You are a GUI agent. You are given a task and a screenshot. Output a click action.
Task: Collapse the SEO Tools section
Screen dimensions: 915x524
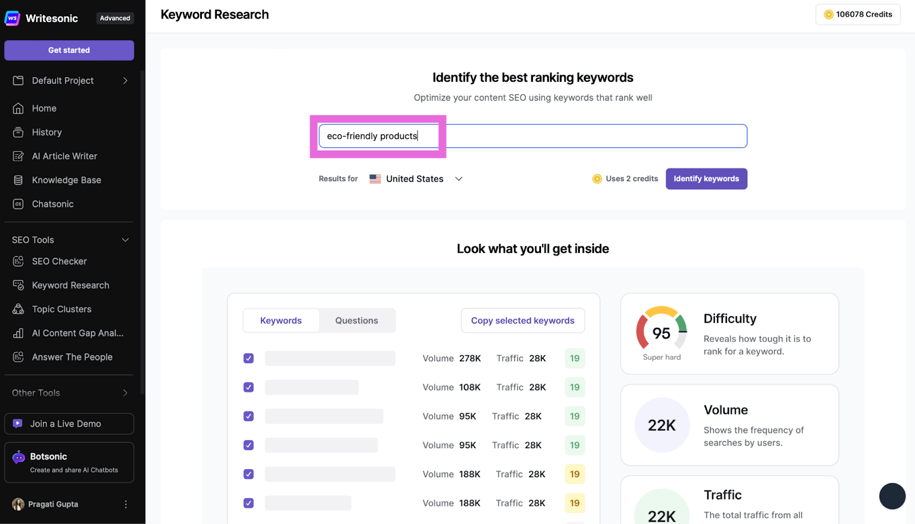pos(125,240)
